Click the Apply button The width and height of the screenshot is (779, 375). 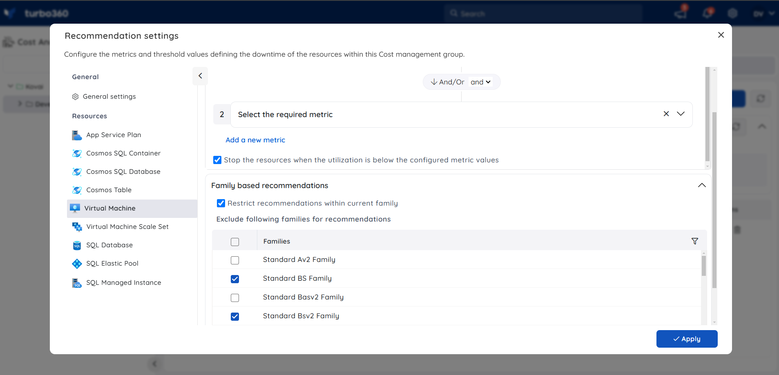[x=687, y=339]
